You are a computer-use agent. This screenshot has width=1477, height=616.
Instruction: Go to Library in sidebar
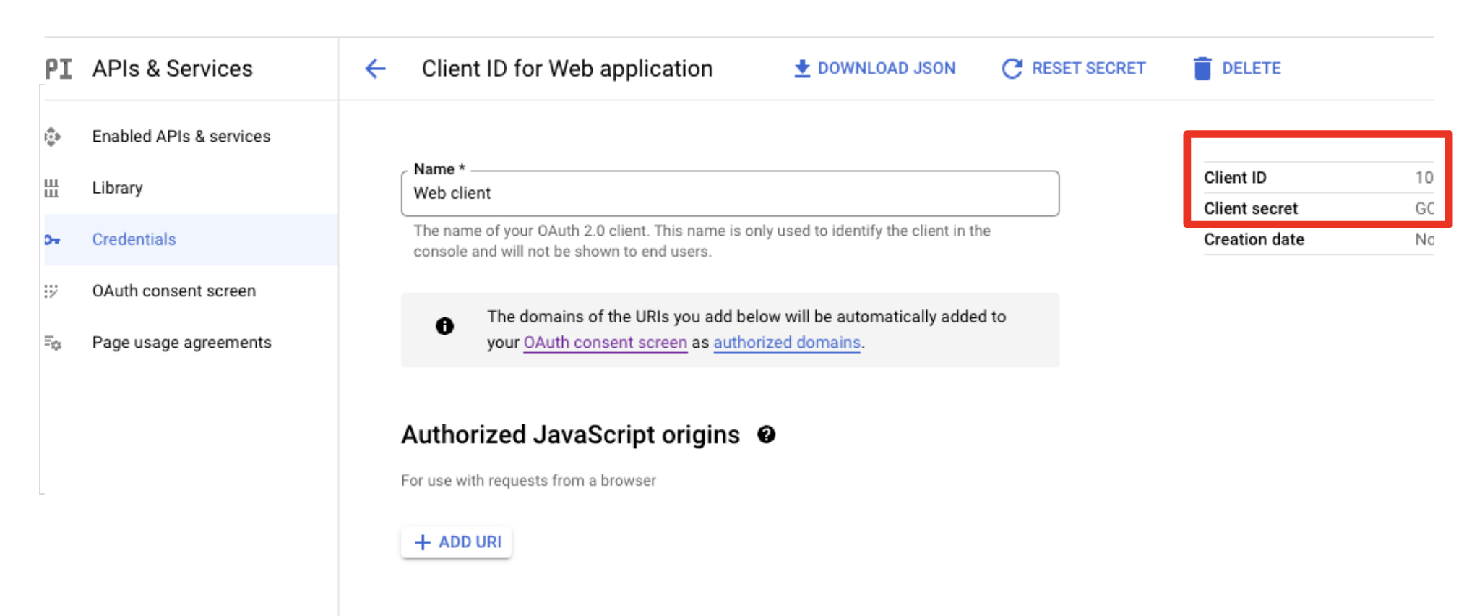tap(117, 188)
